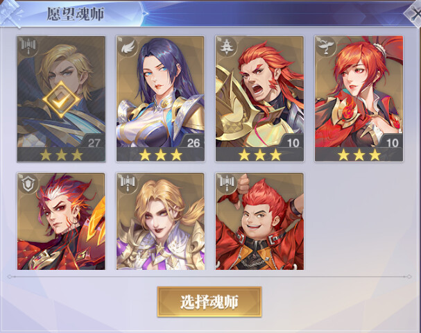Click the hammer emblem beside 愿望魂师 title

[x=10, y=13]
